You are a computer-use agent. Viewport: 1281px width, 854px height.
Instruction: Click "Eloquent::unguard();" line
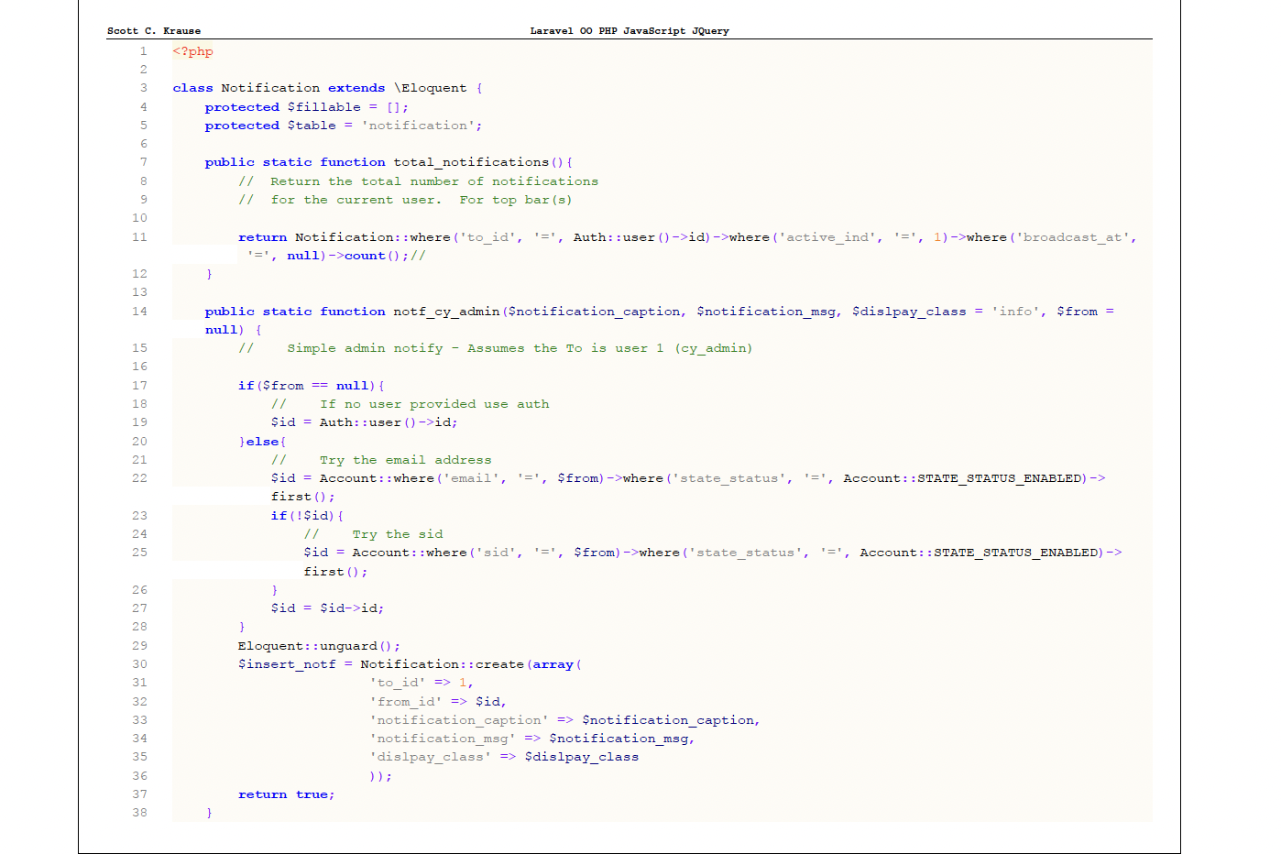tap(319, 646)
